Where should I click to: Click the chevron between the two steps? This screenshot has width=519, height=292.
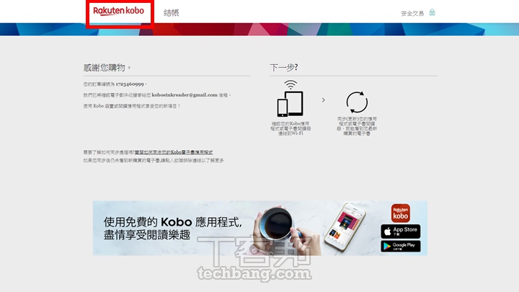point(324,100)
